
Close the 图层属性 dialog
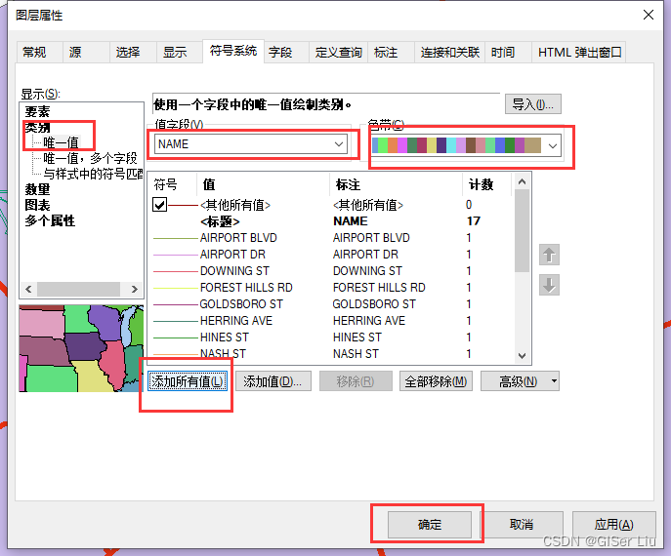(x=649, y=15)
